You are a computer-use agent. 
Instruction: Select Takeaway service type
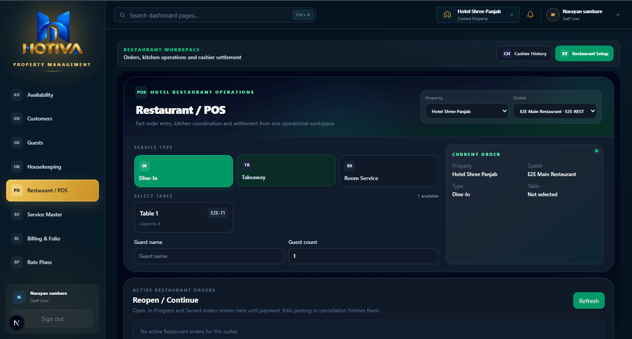(x=286, y=170)
